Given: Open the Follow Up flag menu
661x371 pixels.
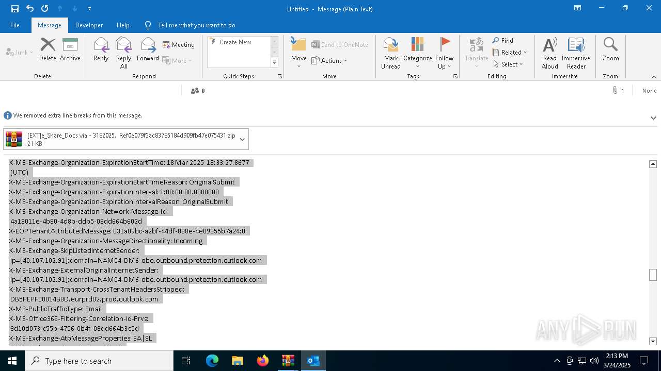Looking at the screenshot, I should (x=444, y=53).
